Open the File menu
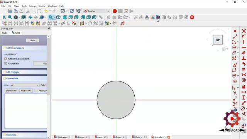 (3, 6)
